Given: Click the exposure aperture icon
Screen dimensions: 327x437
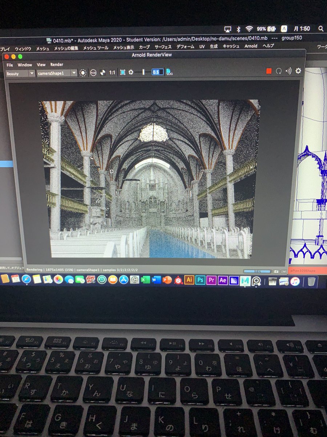Looking at the screenshot, I should coord(131,72).
